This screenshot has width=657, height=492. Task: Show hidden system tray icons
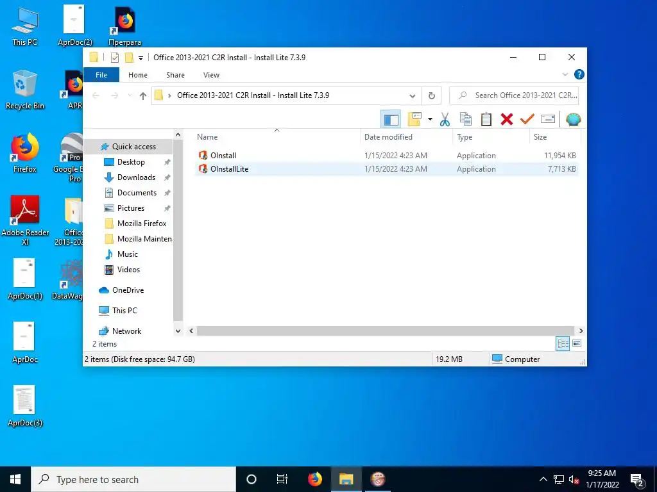click(x=543, y=479)
